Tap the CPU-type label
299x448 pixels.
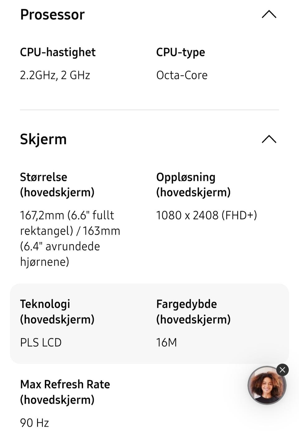point(181,52)
